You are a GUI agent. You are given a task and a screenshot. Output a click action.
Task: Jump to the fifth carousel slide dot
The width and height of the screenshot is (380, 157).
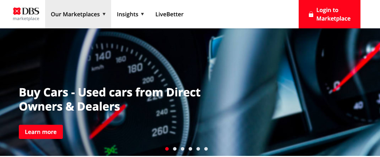[x=198, y=149]
